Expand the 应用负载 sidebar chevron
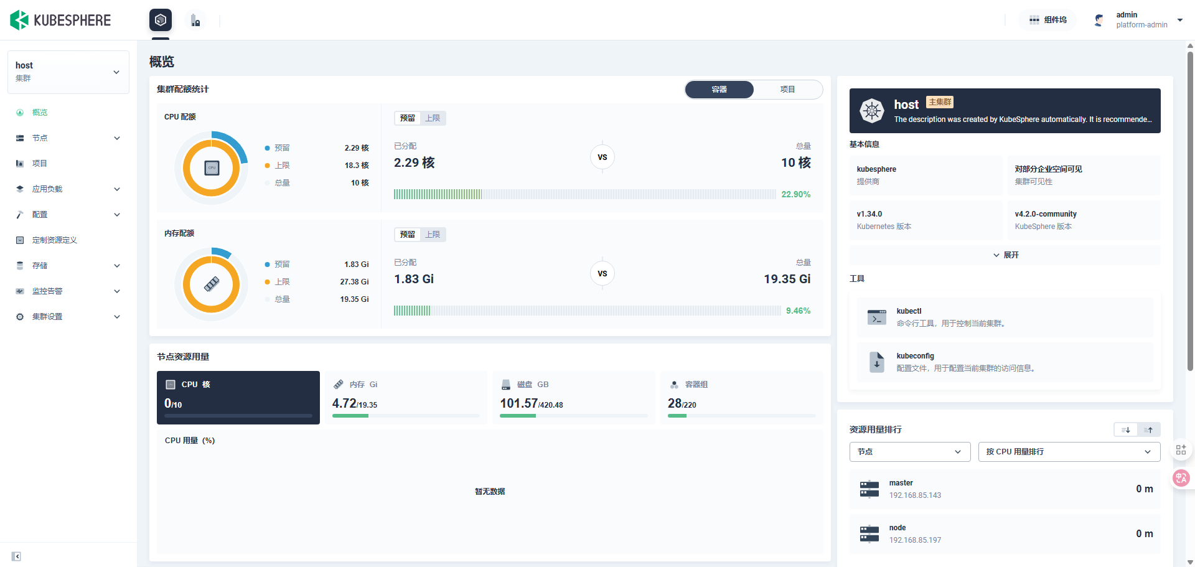 click(117, 189)
